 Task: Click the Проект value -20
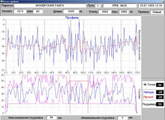160,97
